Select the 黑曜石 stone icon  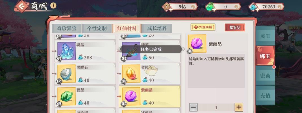[66, 74]
